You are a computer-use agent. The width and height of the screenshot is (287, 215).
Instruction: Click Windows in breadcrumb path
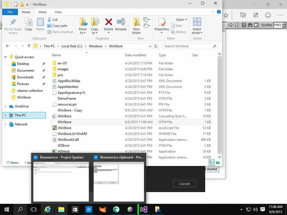96,46
